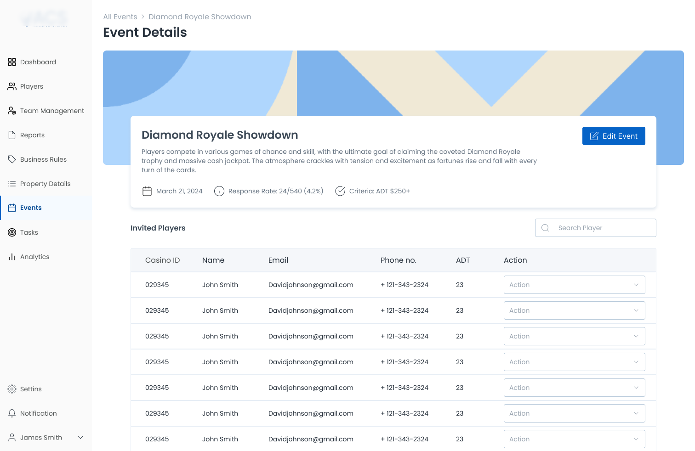The width and height of the screenshot is (695, 451).
Task: Click the checkmark icon beside Criteria
Action: click(x=340, y=191)
